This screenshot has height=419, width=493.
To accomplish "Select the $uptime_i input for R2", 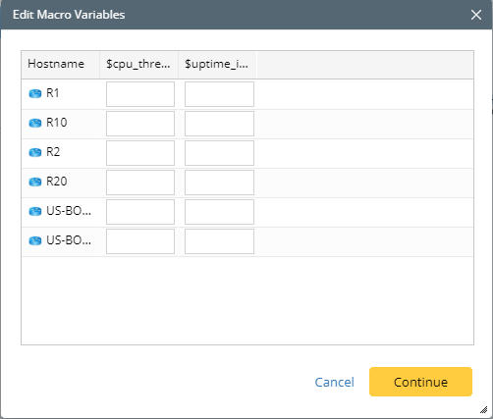I will pos(219,153).
